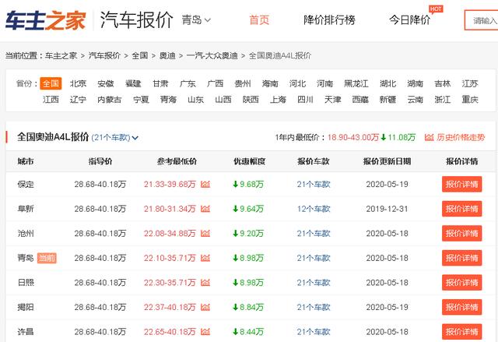Filter by 黑龙江 province
This screenshot has width=498, height=342.
[x=356, y=83]
